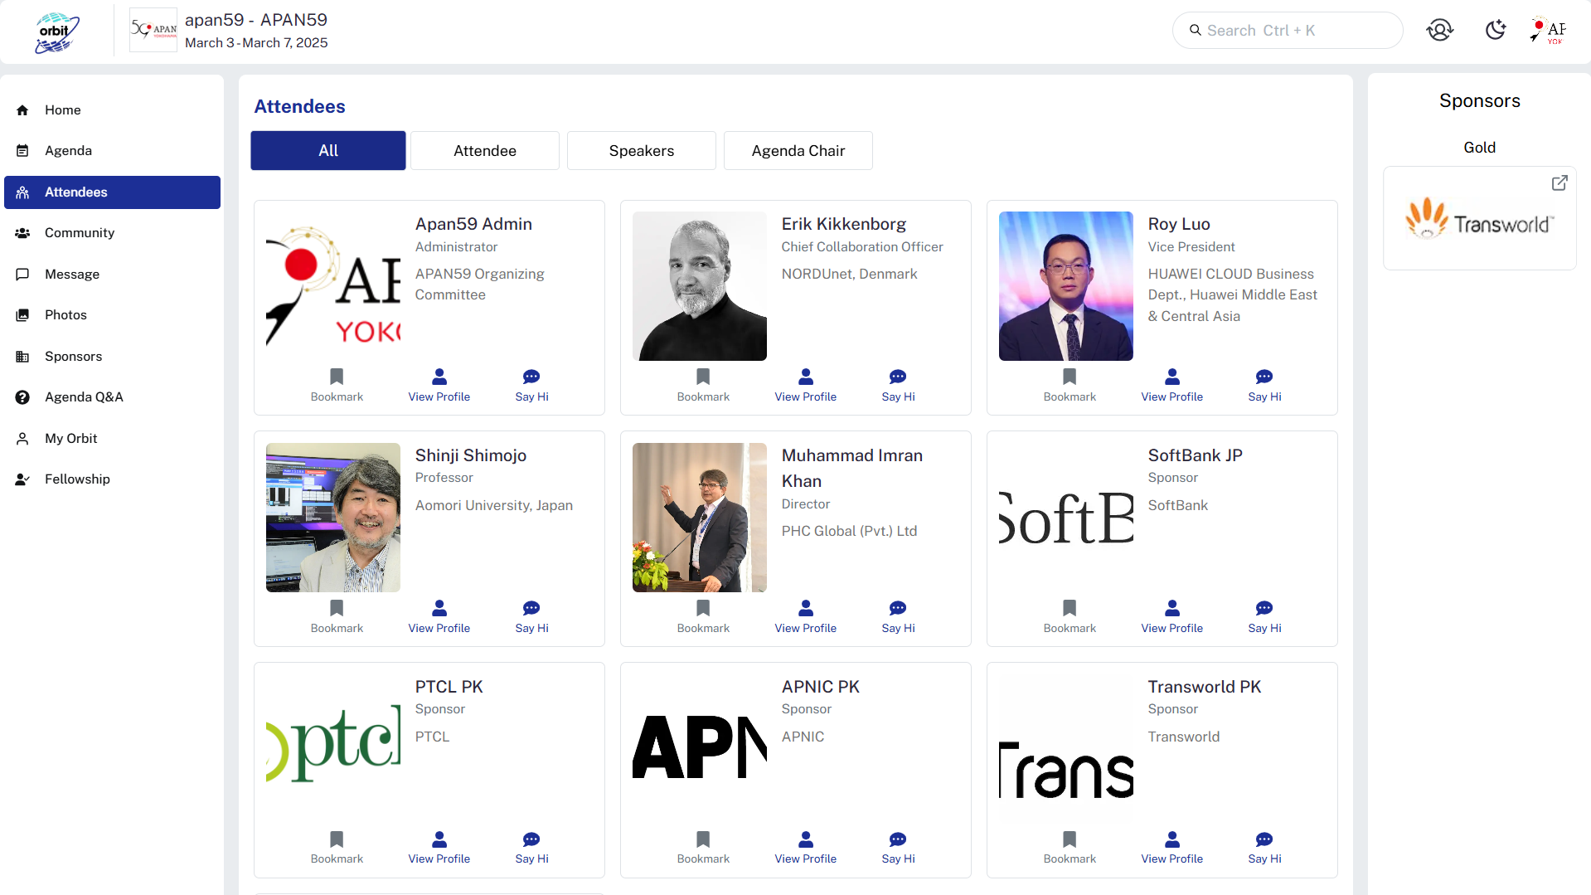Say Hi to Erik Kikkenborg
This screenshot has width=1591, height=895.
tap(899, 386)
